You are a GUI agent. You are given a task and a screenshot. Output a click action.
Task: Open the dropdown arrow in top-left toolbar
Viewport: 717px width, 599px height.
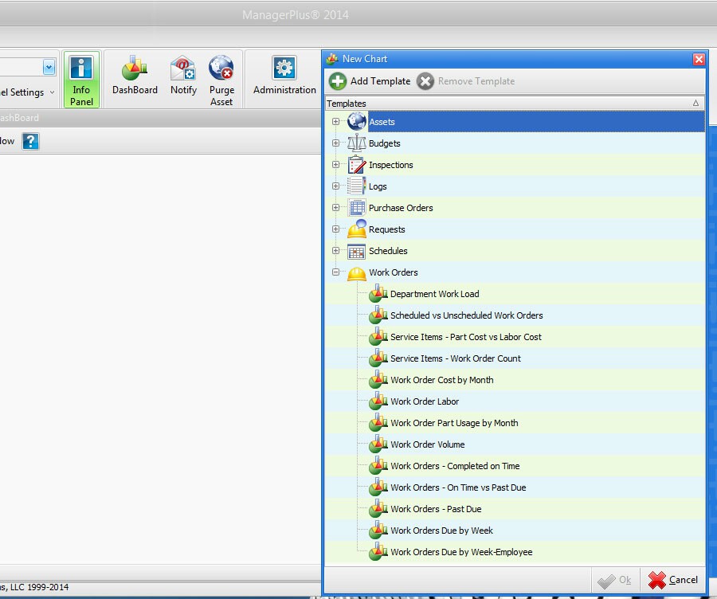tap(49, 68)
